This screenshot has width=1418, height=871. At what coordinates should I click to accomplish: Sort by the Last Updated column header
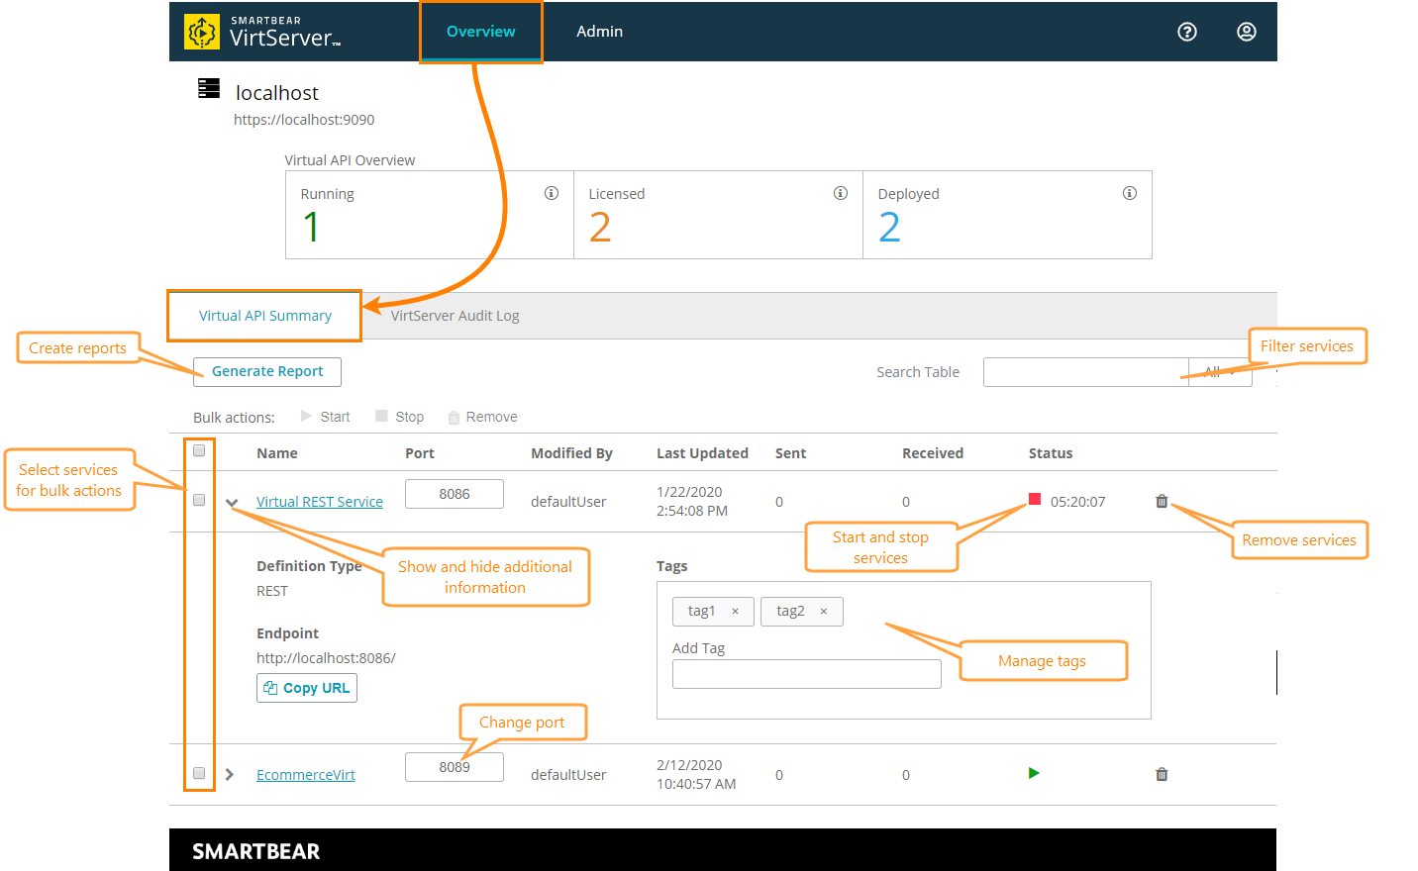point(702,453)
